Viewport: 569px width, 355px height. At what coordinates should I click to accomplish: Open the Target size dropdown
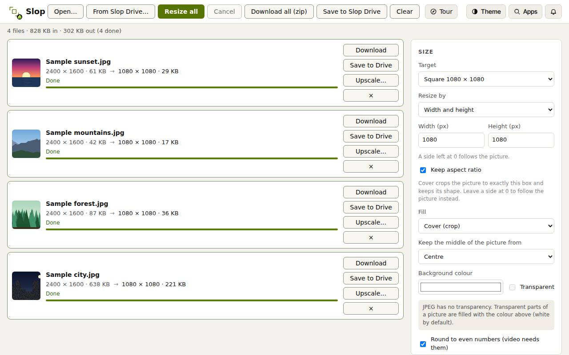[486, 79]
